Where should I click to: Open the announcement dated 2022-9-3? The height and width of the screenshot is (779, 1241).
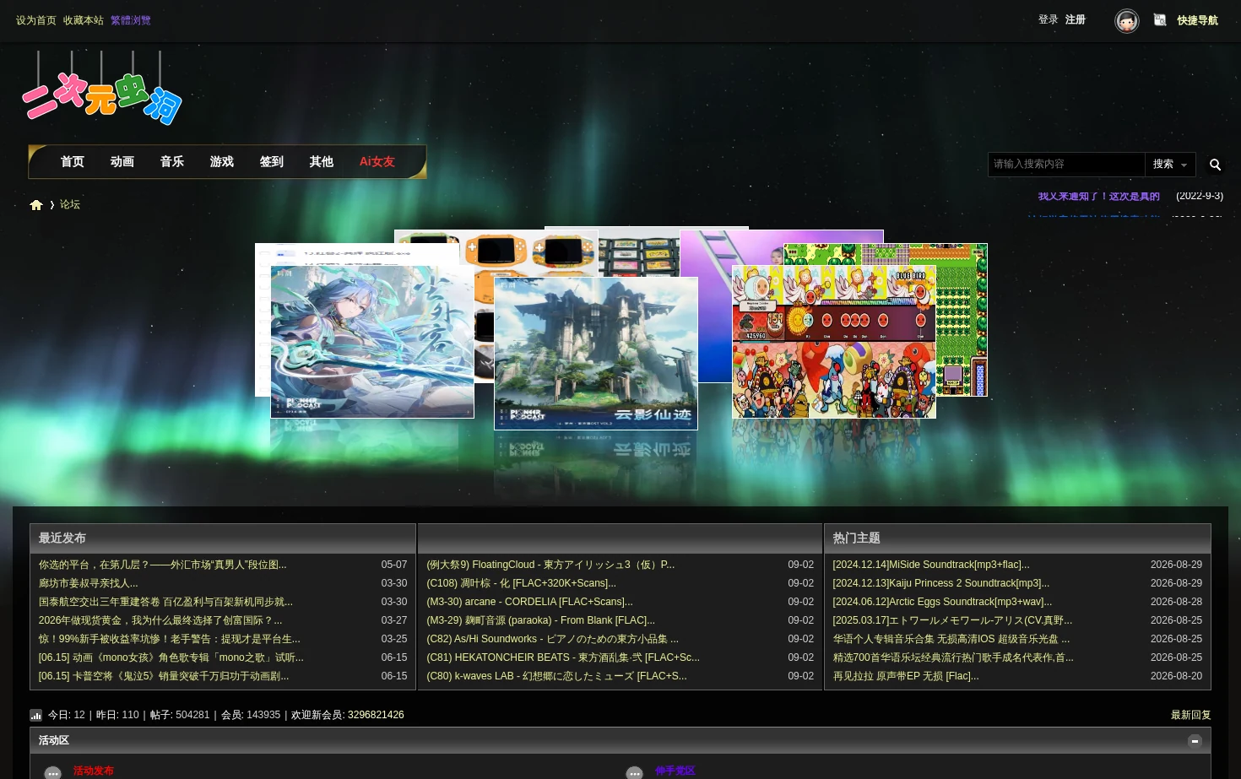pos(1099,196)
